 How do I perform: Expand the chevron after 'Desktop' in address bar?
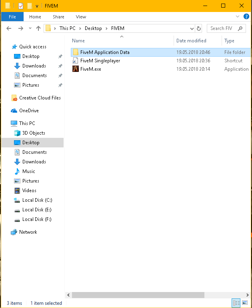point(106,28)
